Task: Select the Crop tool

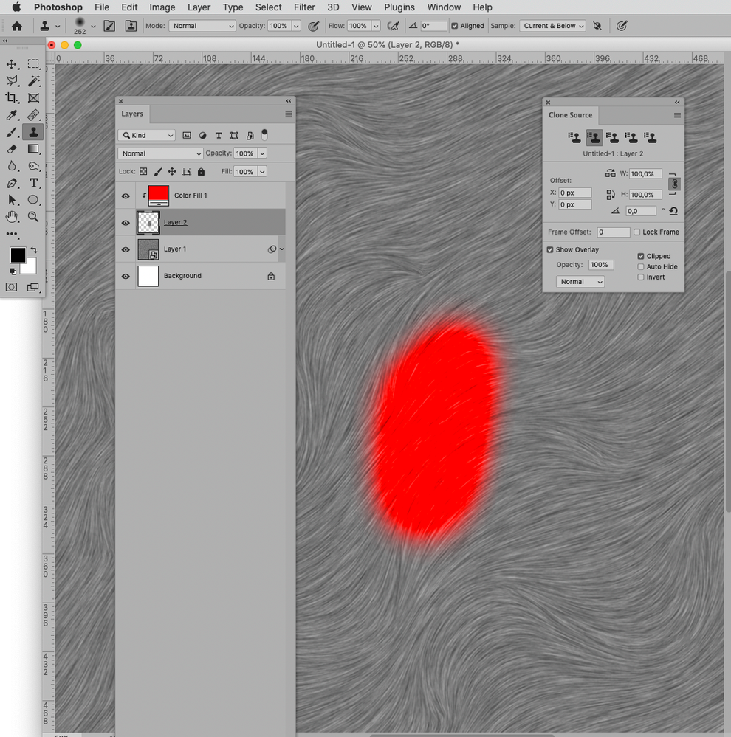Action: pos(12,98)
